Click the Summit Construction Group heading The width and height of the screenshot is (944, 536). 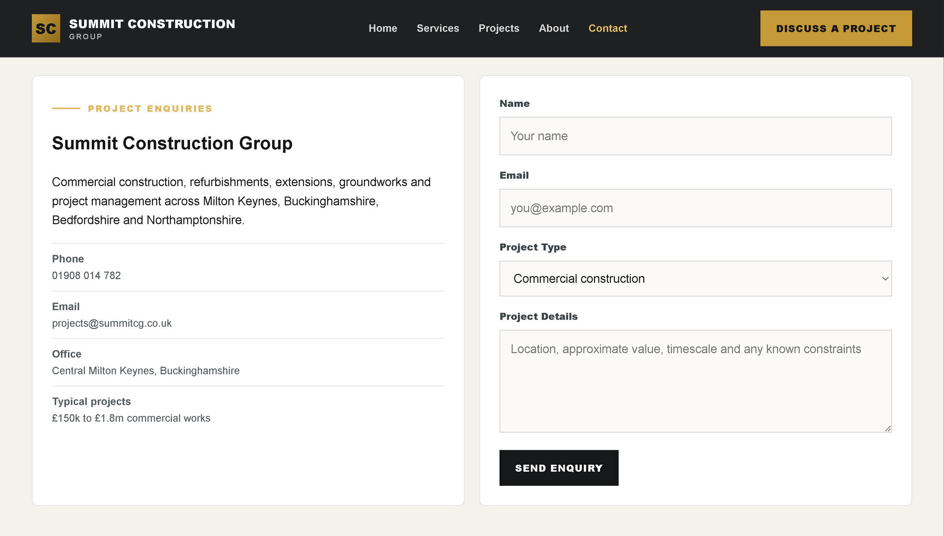point(172,143)
